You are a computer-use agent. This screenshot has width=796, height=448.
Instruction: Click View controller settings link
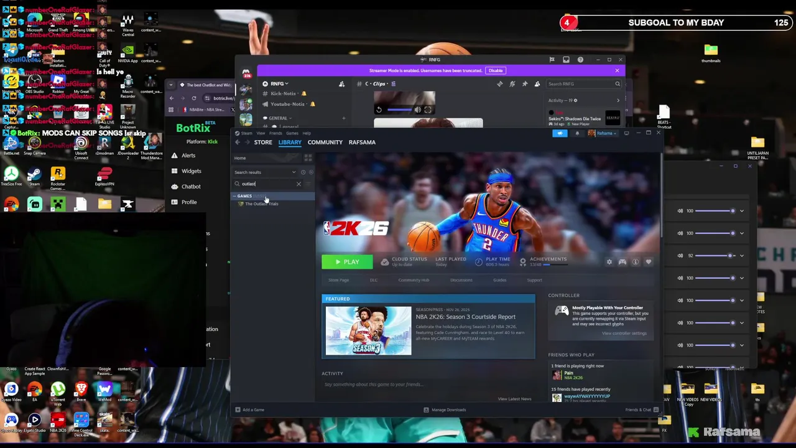point(624,334)
